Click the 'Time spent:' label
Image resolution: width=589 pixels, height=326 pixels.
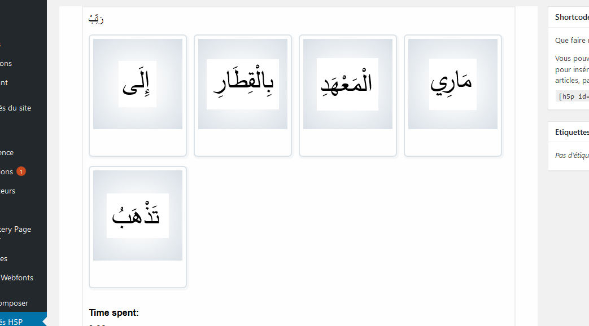tap(114, 312)
